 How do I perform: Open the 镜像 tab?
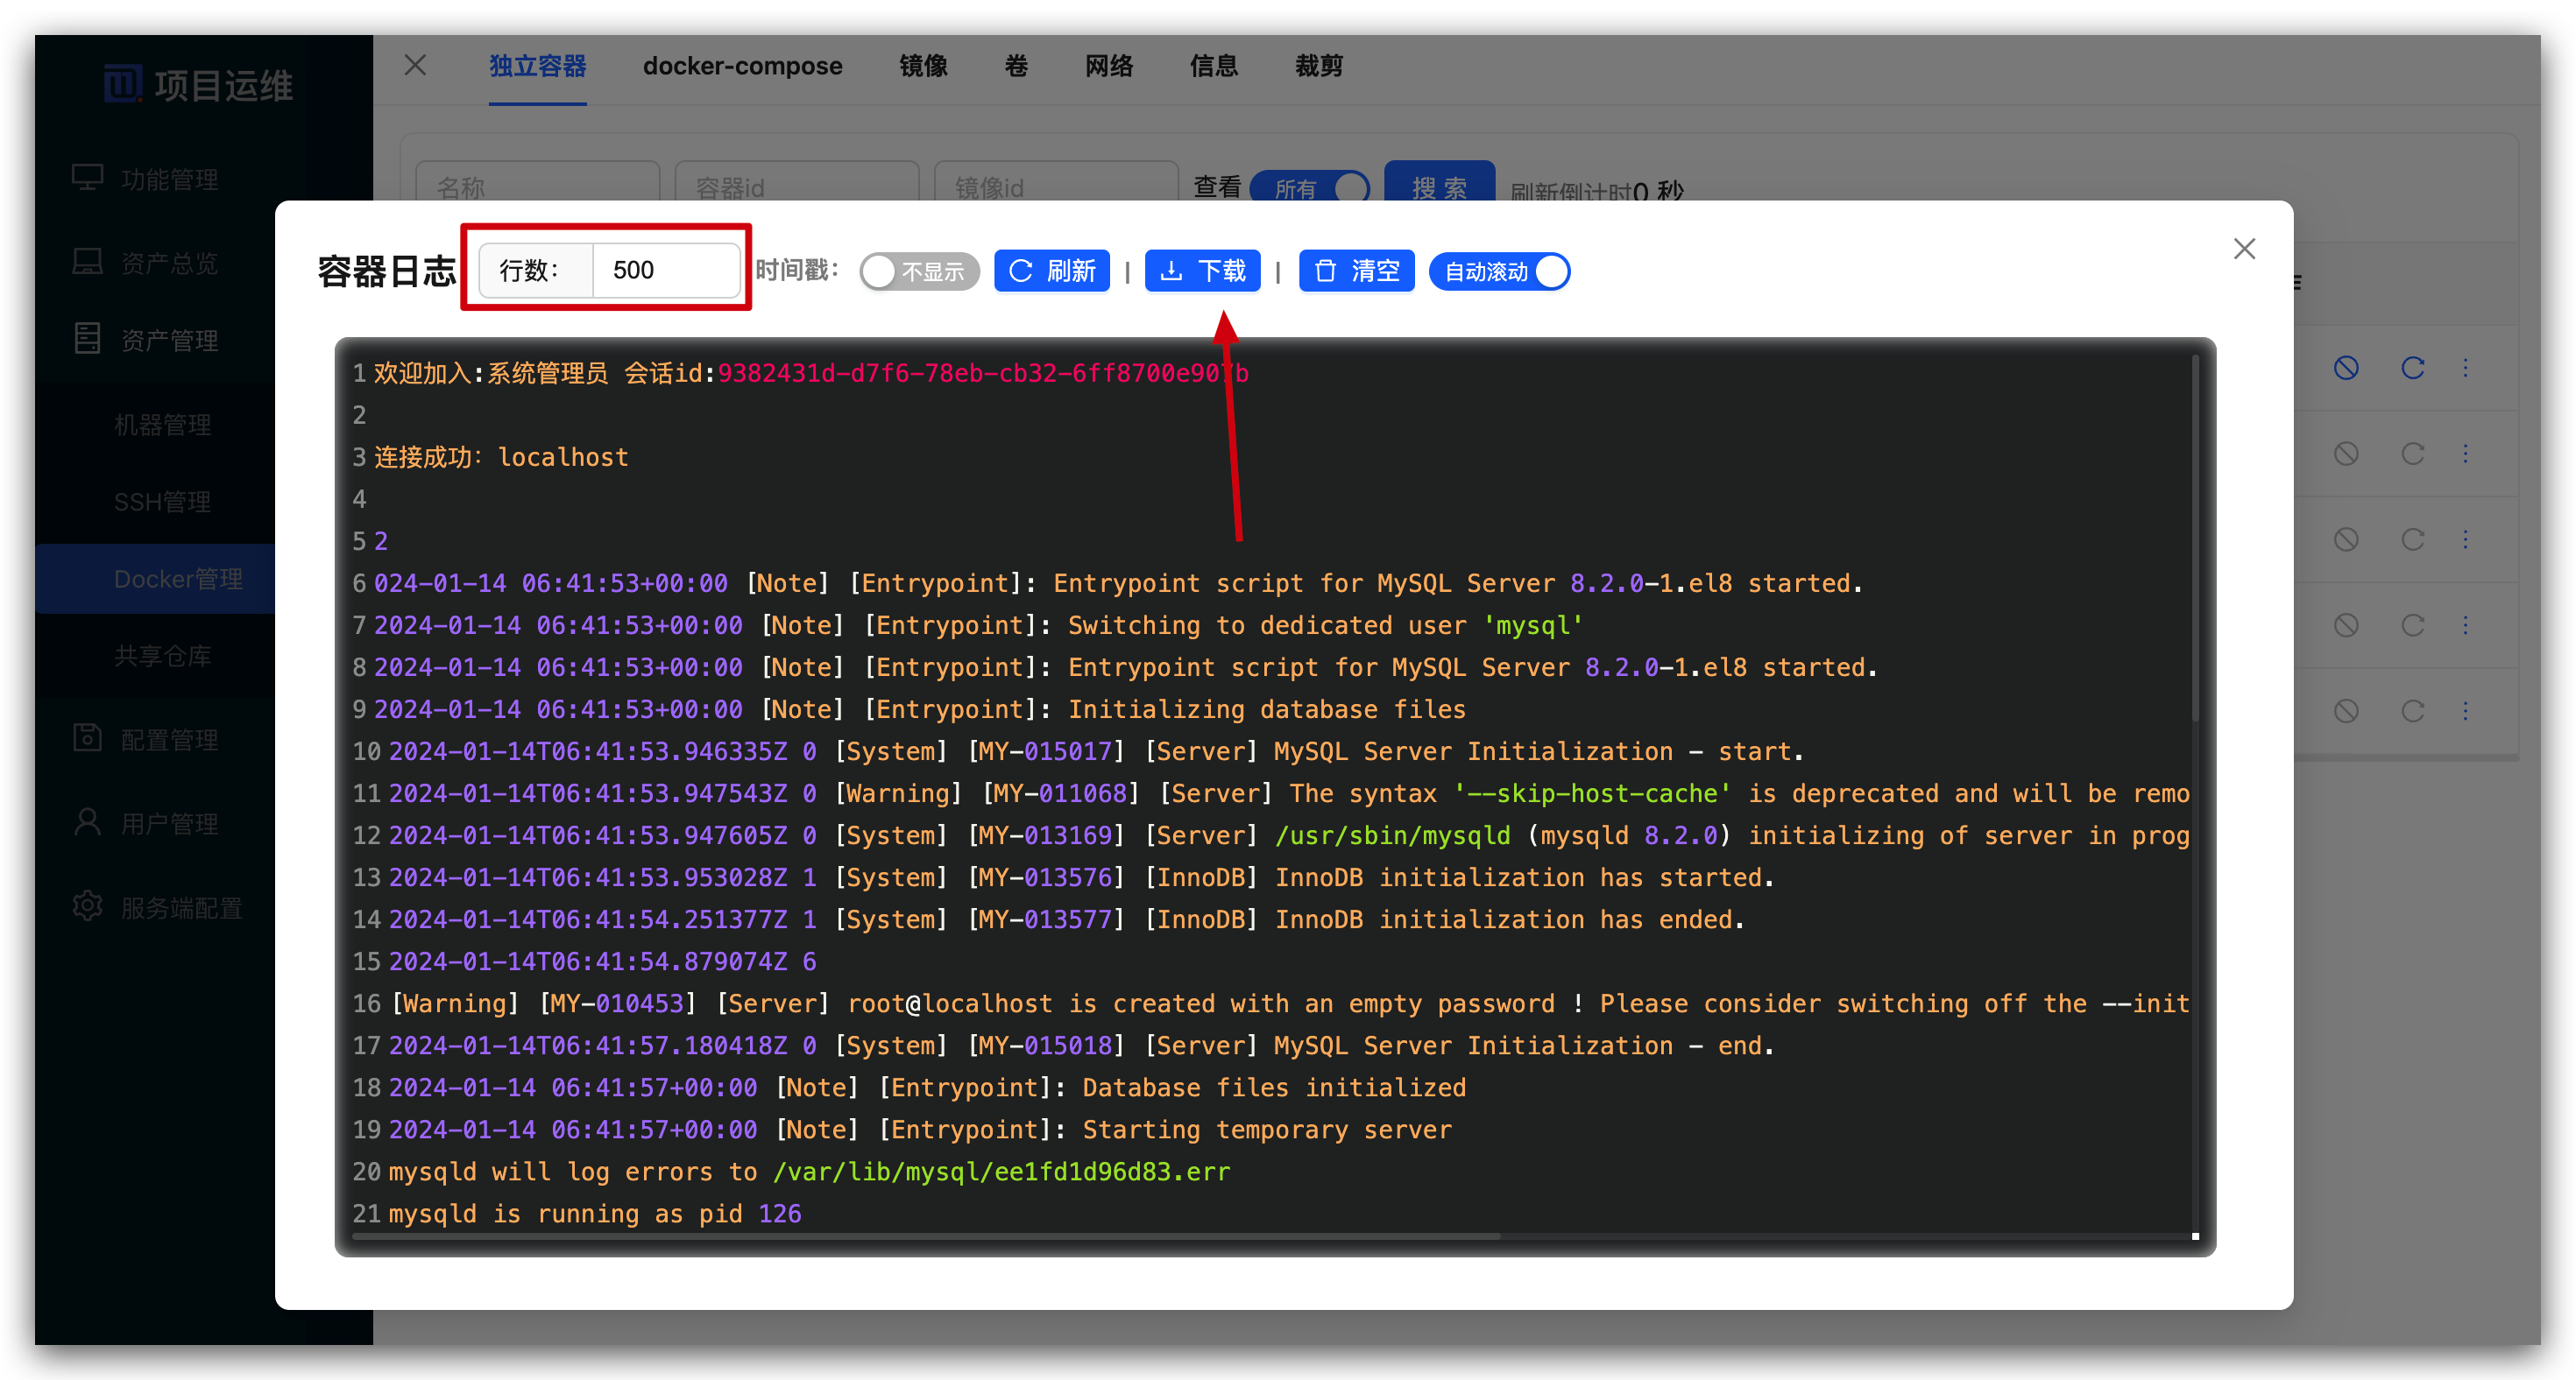pos(922,66)
